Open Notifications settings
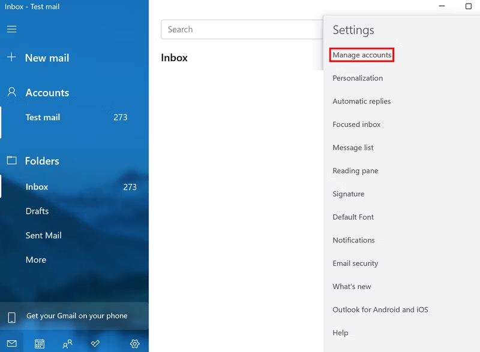 pos(353,240)
